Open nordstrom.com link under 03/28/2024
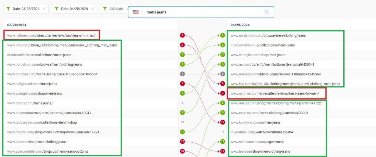This screenshot has width=376, height=157. [45, 64]
